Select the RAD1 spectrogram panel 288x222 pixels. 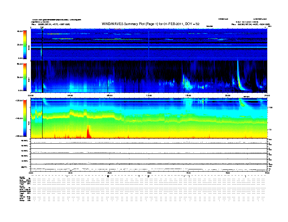pyautogui.click(x=149, y=77)
